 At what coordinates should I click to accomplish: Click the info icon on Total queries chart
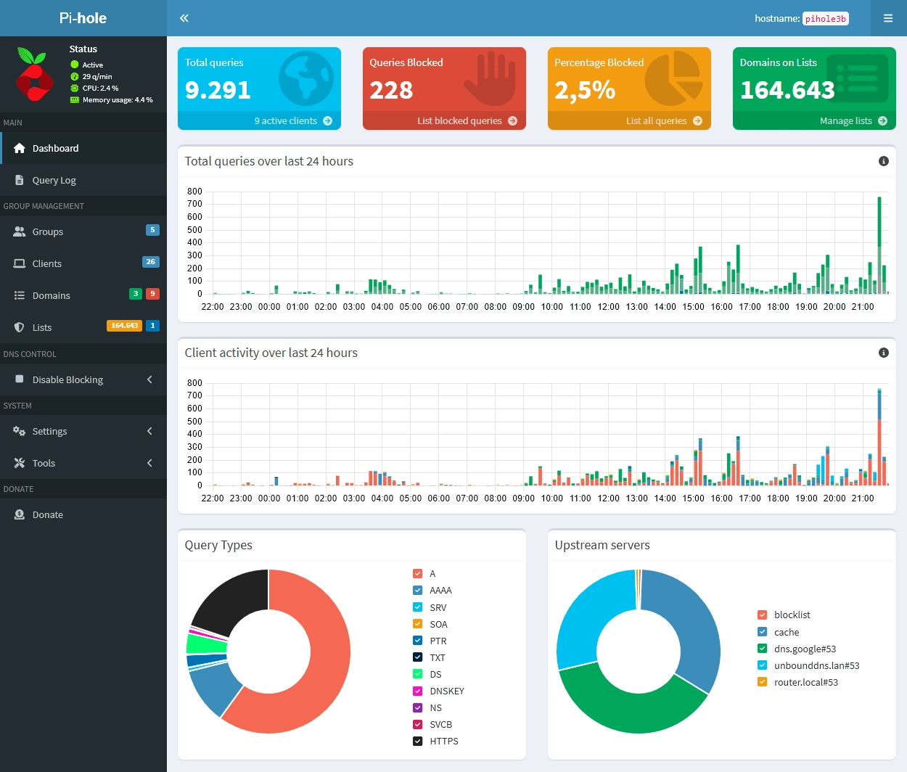[x=883, y=161]
